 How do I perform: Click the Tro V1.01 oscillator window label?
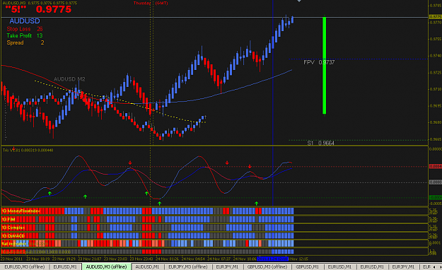pos(28,151)
